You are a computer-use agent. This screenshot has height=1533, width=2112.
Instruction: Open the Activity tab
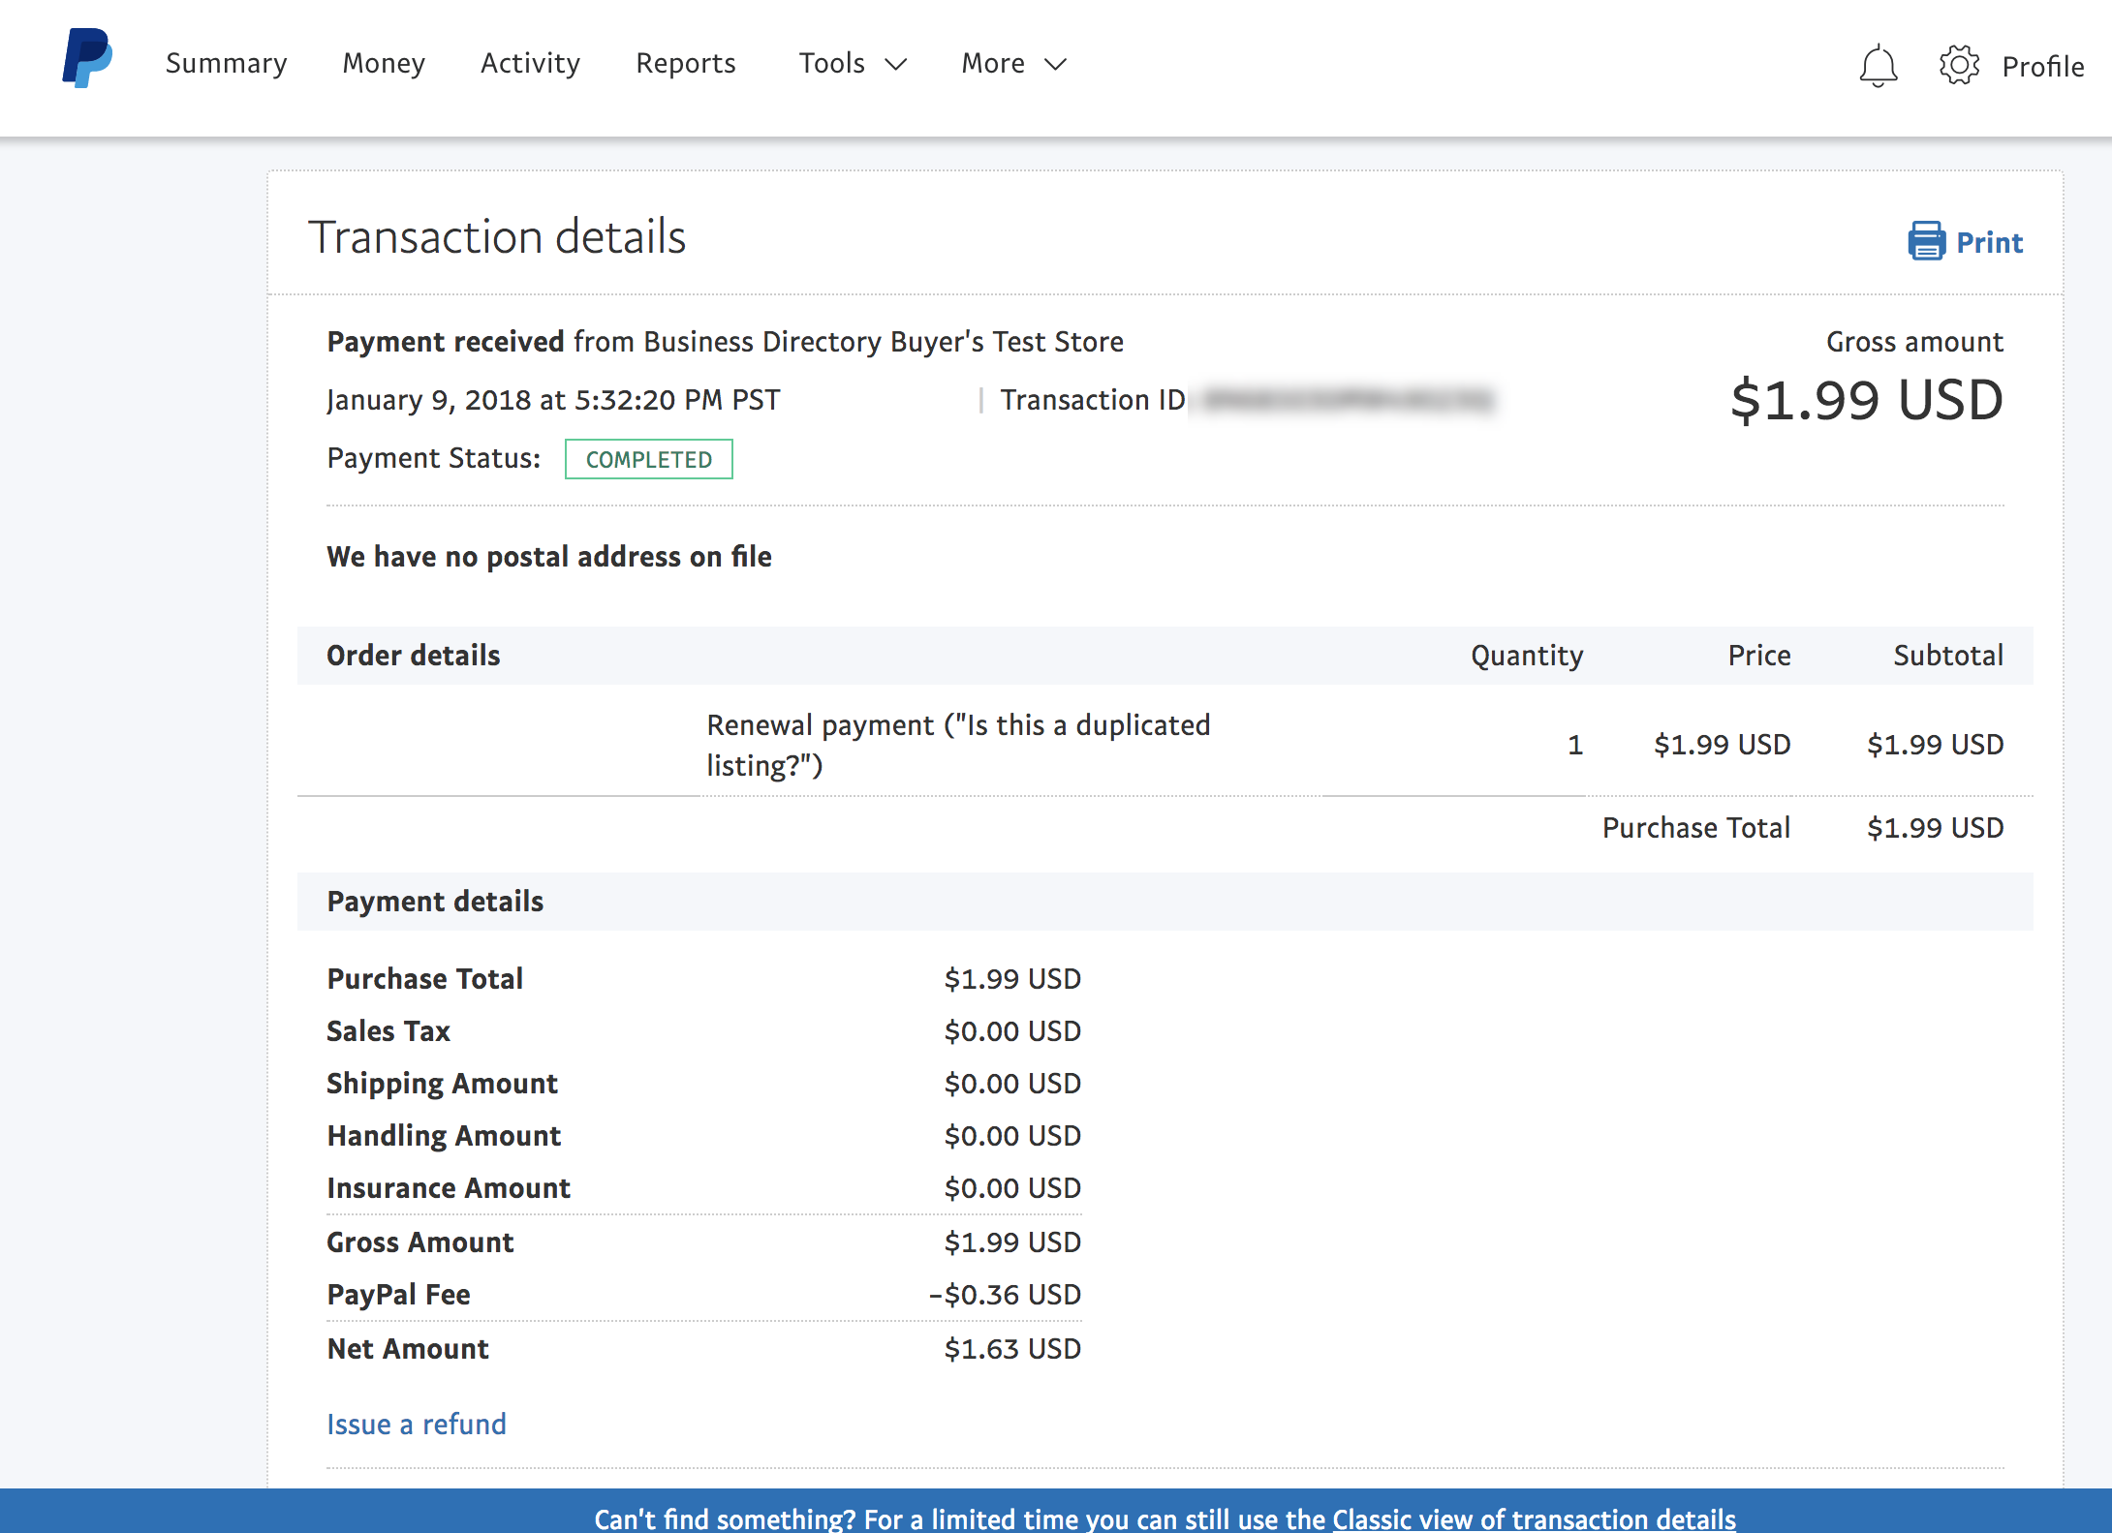(530, 63)
